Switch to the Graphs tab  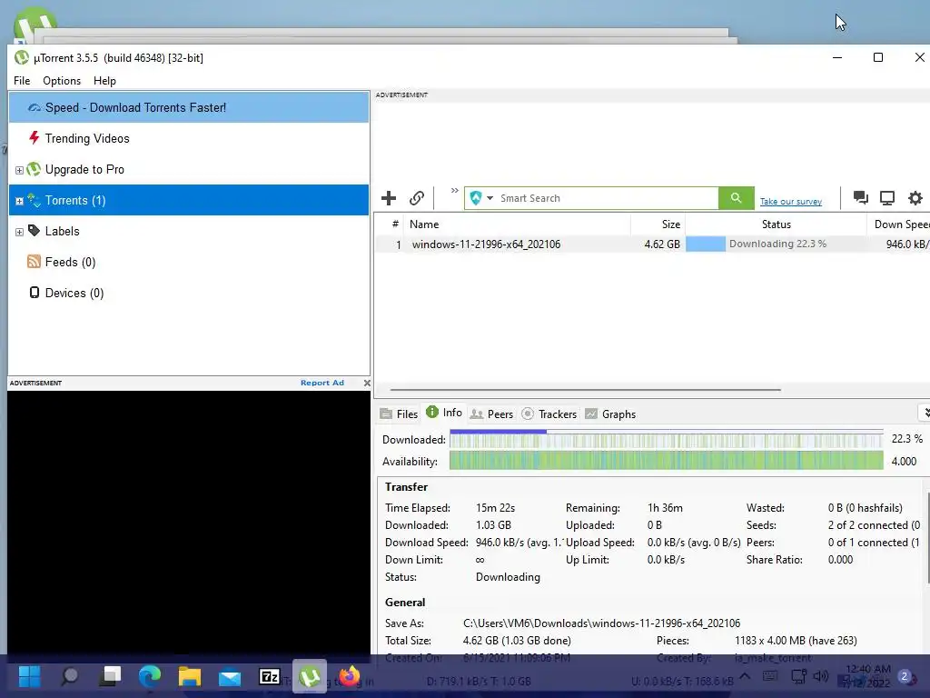point(610,414)
